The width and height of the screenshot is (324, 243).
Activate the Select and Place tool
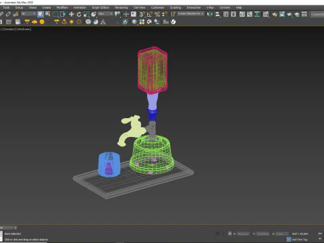(94, 14)
